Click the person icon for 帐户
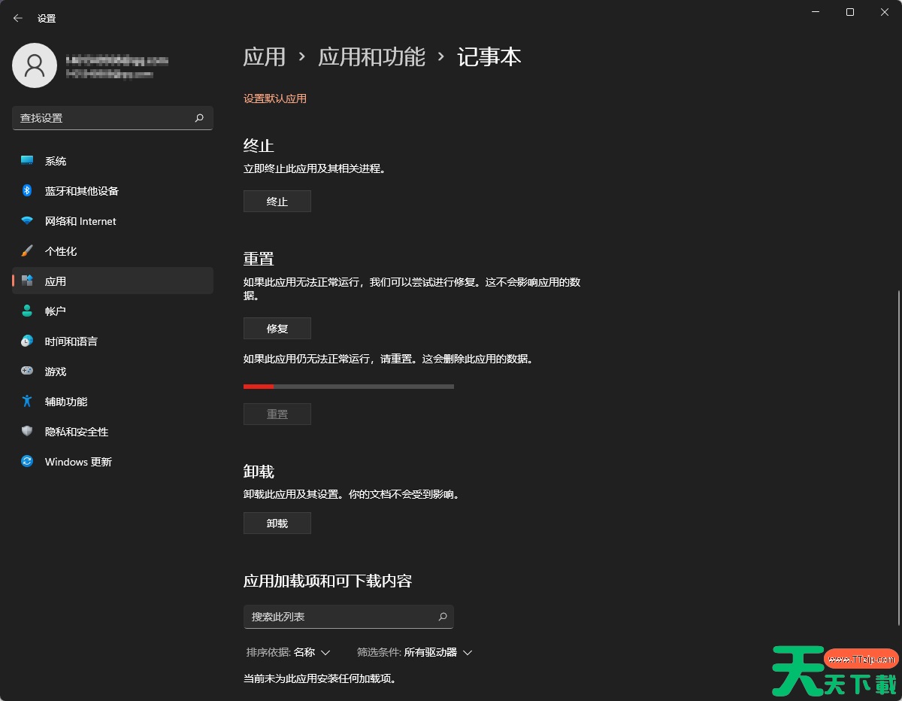This screenshot has width=902, height=701. [27, 311]
